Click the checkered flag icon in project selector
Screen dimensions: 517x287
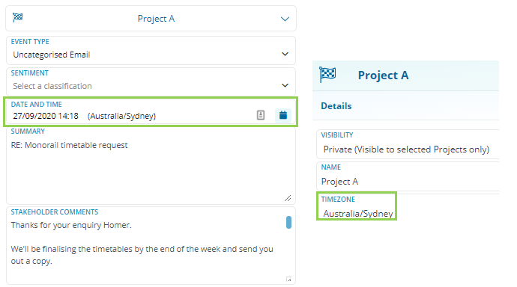[x=17, y=17]
